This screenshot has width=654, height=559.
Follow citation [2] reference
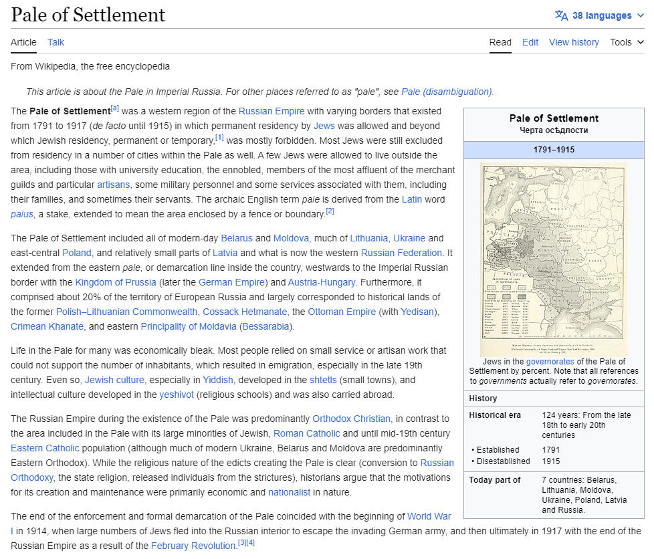tap(330, 211)
